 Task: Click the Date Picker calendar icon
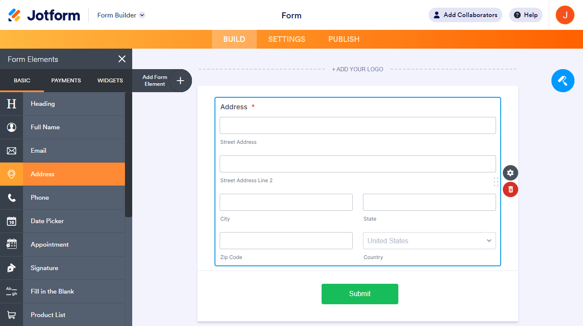12,221
